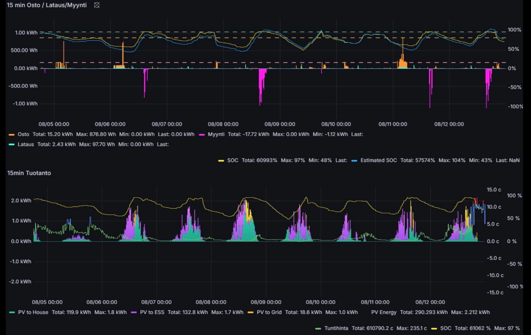The image size is (531, 335).
Task: Click the PV to House 'Max: 1.8 kWh'
Action: [111, 312]
